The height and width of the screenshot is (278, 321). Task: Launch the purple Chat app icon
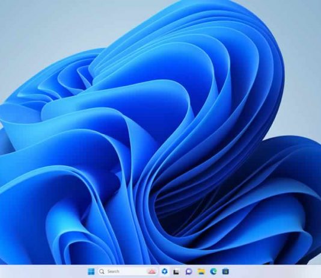click(189, 271)
